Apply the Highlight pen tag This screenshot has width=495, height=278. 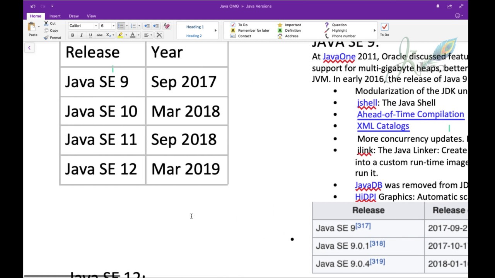335,31
